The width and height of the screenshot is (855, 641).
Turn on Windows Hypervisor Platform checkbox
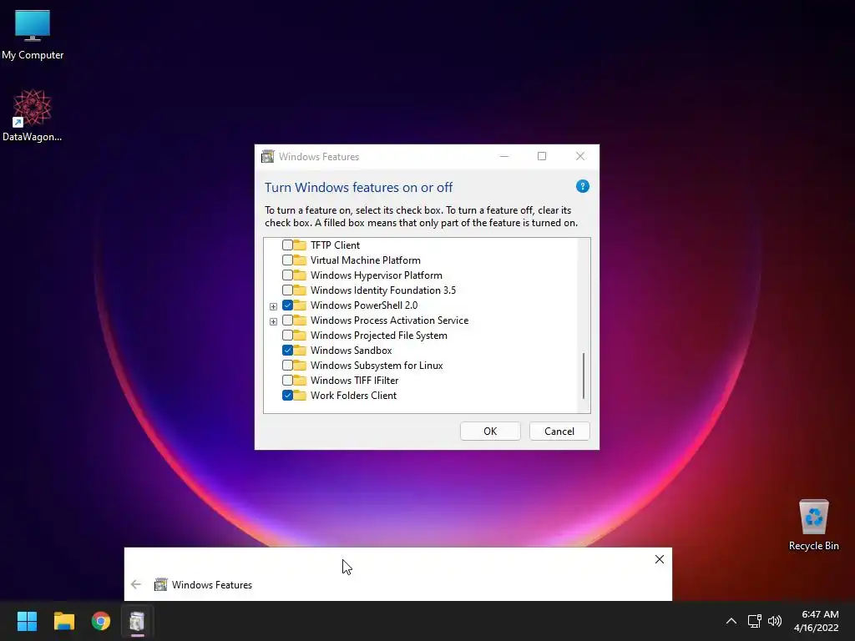pyautogui.click(x=287, y=275)
